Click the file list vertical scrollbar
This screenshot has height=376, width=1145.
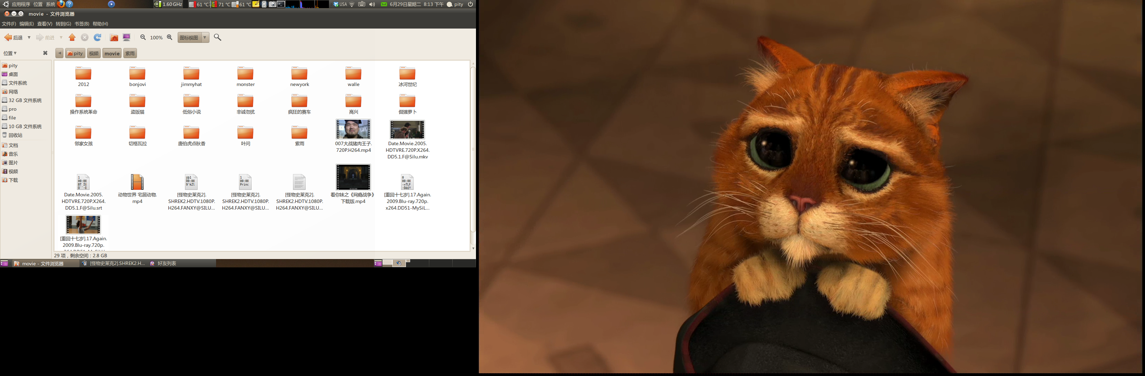tap(473, 149)
